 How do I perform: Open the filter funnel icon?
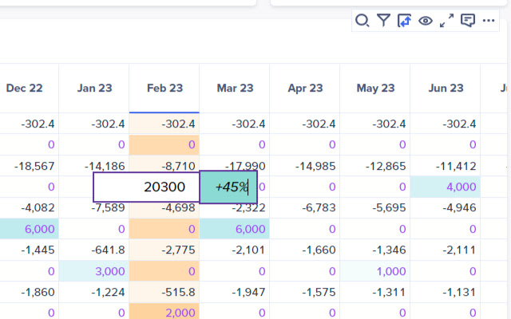[x=384, y=21]
